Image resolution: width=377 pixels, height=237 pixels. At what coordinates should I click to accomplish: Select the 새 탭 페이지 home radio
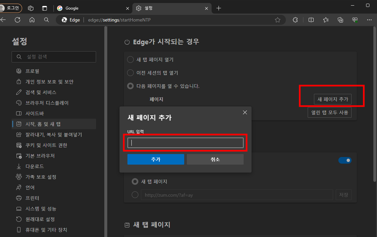[135, 181]
